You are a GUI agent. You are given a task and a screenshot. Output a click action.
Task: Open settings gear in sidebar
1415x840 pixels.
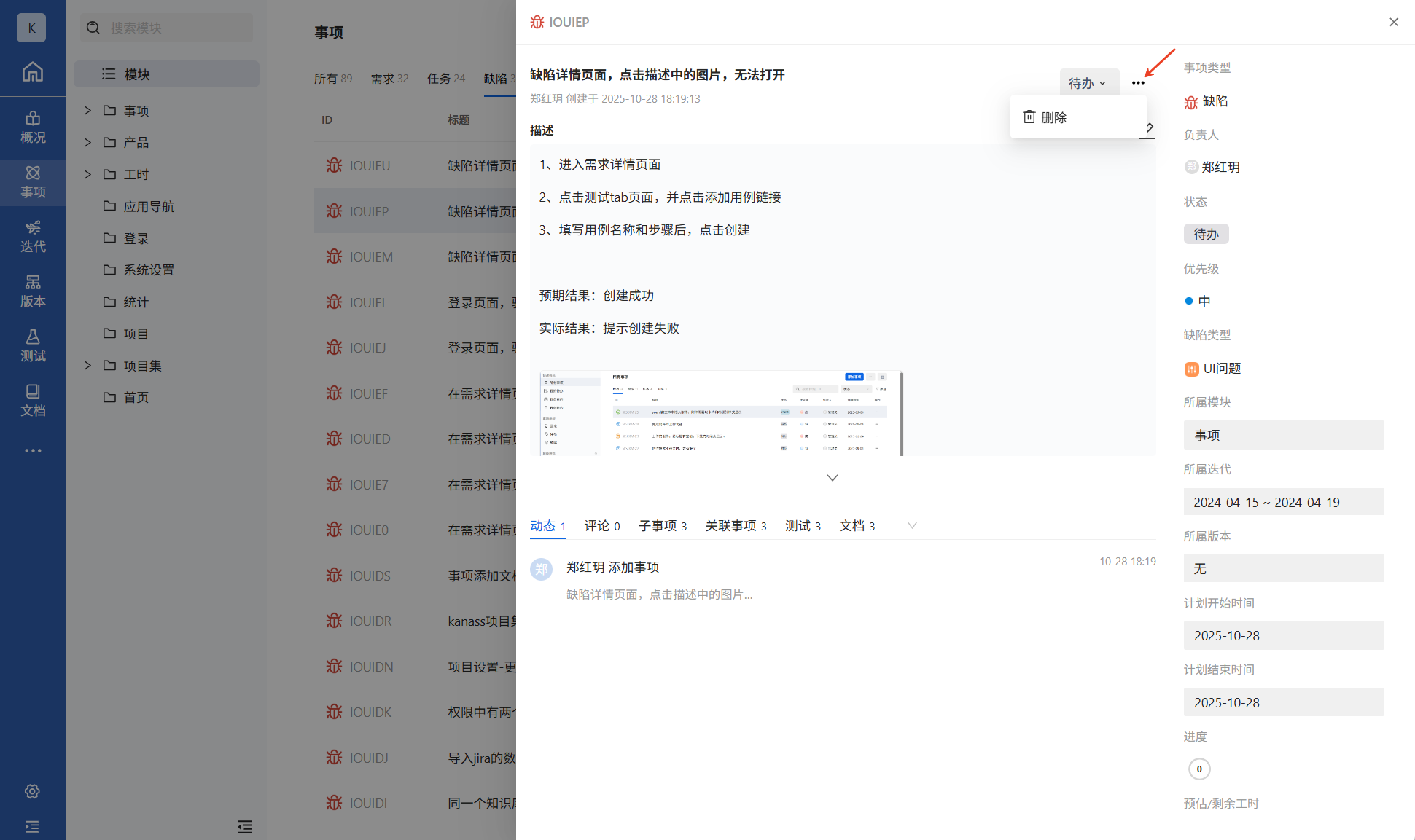(32, 791)
